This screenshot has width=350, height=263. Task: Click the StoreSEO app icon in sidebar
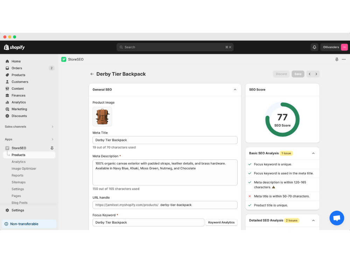pos(7,148)
